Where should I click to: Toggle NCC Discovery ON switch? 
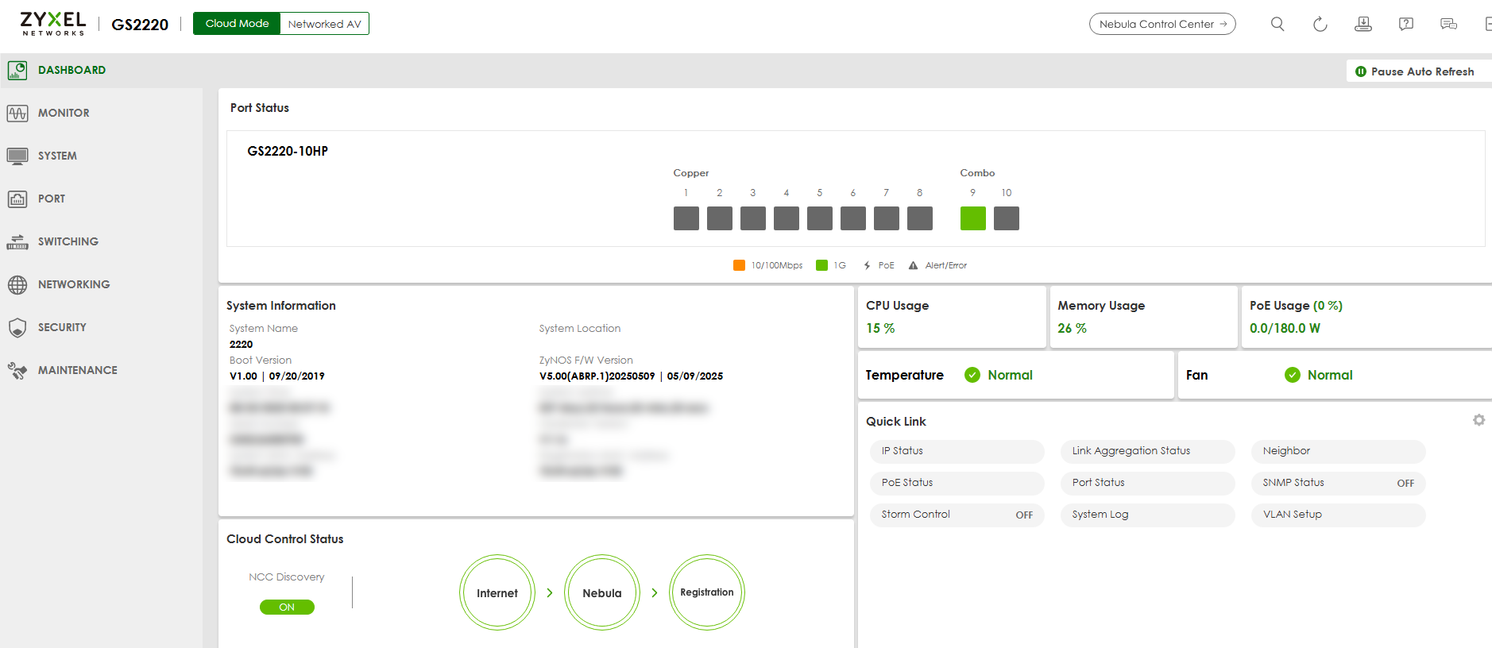(287, 607)
